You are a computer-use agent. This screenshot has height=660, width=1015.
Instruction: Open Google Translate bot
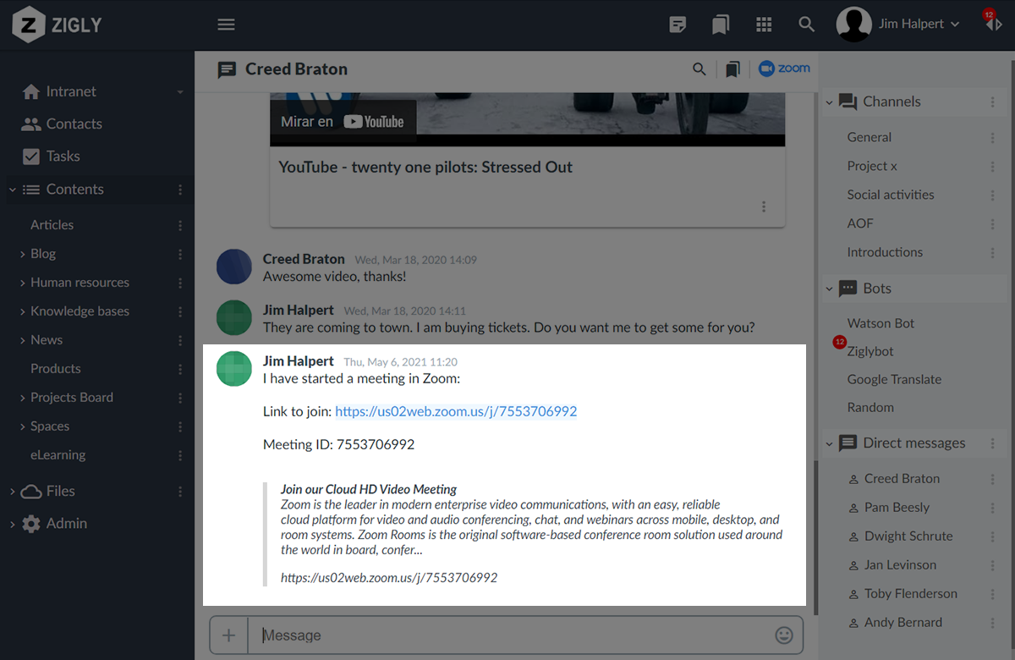click(894, 379)
